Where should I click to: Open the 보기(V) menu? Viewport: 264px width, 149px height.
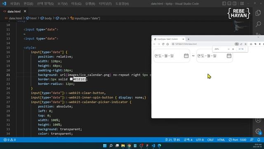click(x=62, y=4)
